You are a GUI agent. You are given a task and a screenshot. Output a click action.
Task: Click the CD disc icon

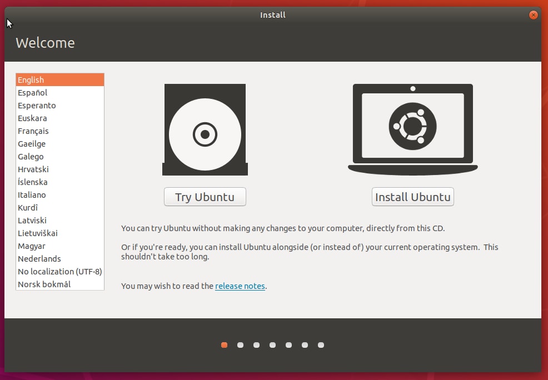point(205,130)
